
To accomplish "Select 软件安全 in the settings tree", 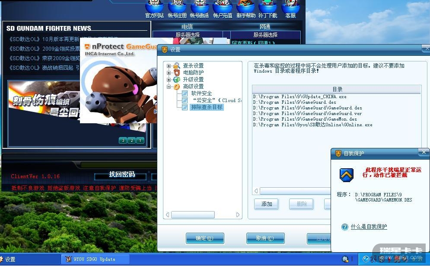I will [201, 93].
